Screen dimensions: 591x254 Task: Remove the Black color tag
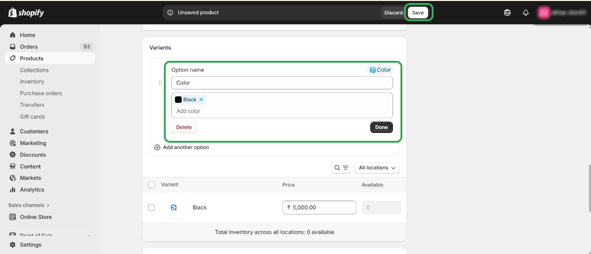pyautogui.click(x=201, y=100)
